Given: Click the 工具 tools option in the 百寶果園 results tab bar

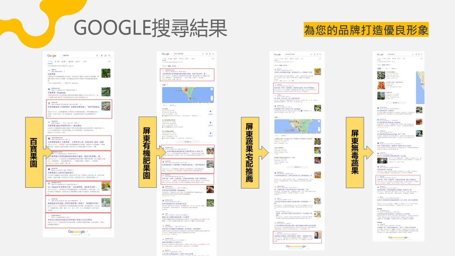Looking at the screenshot, I should tap(109, 62).
